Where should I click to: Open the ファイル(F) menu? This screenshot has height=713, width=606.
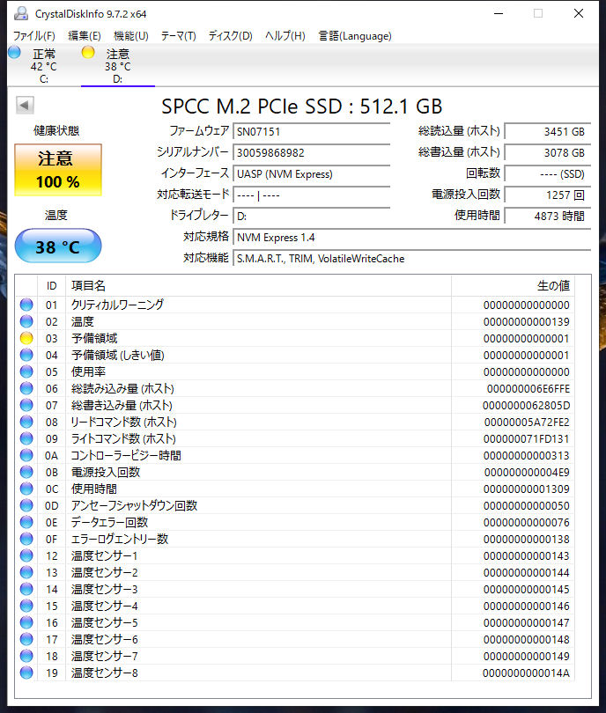33,36
